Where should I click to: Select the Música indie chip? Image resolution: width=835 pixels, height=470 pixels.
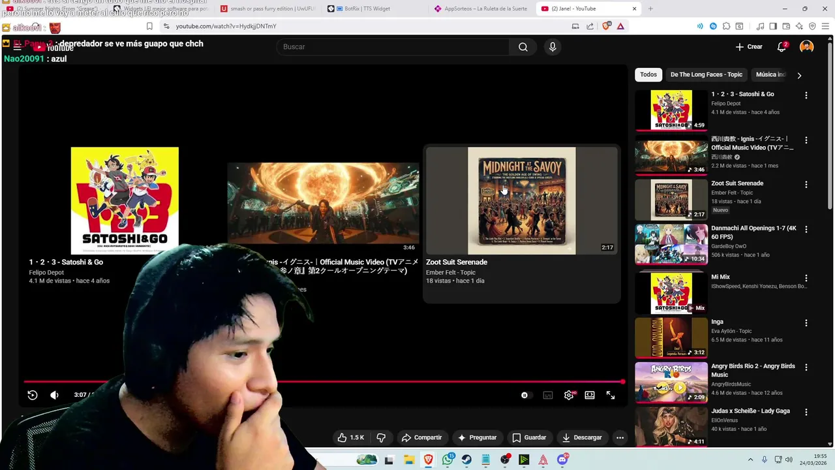pos(770,74)
